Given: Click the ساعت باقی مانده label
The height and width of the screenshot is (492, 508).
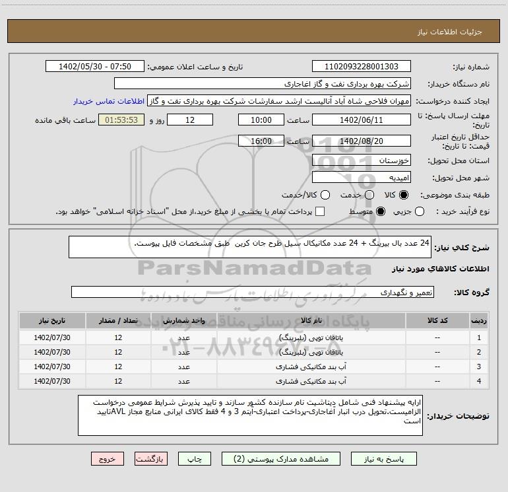Looking at the screenshot, I should coord(65,120).
